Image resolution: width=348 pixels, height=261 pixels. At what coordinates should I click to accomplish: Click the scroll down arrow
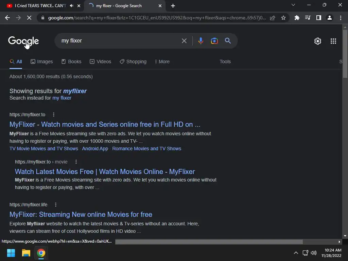point(345,236)
